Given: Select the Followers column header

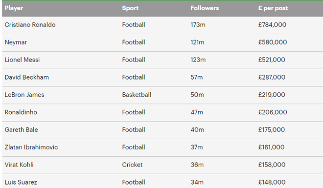Looking at the screenshot, I should tap(205, 8).
